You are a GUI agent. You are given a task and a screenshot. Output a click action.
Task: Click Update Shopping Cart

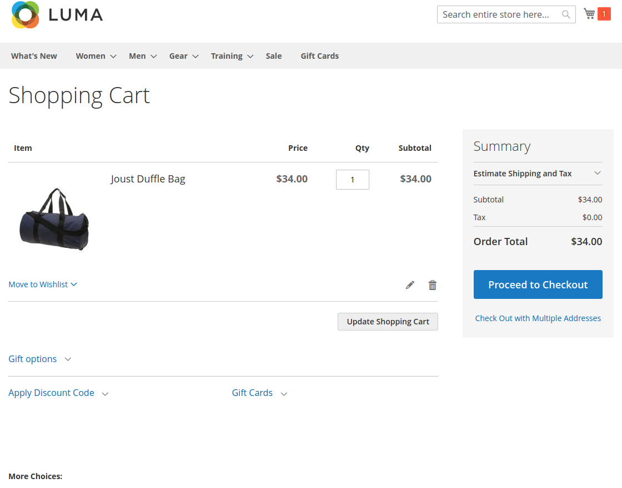tap(388, 322)
